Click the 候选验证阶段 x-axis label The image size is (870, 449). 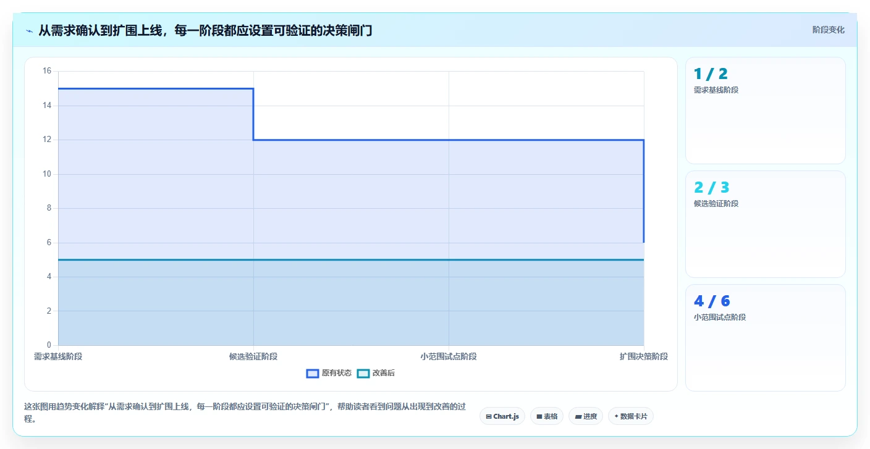coord(253,357)
